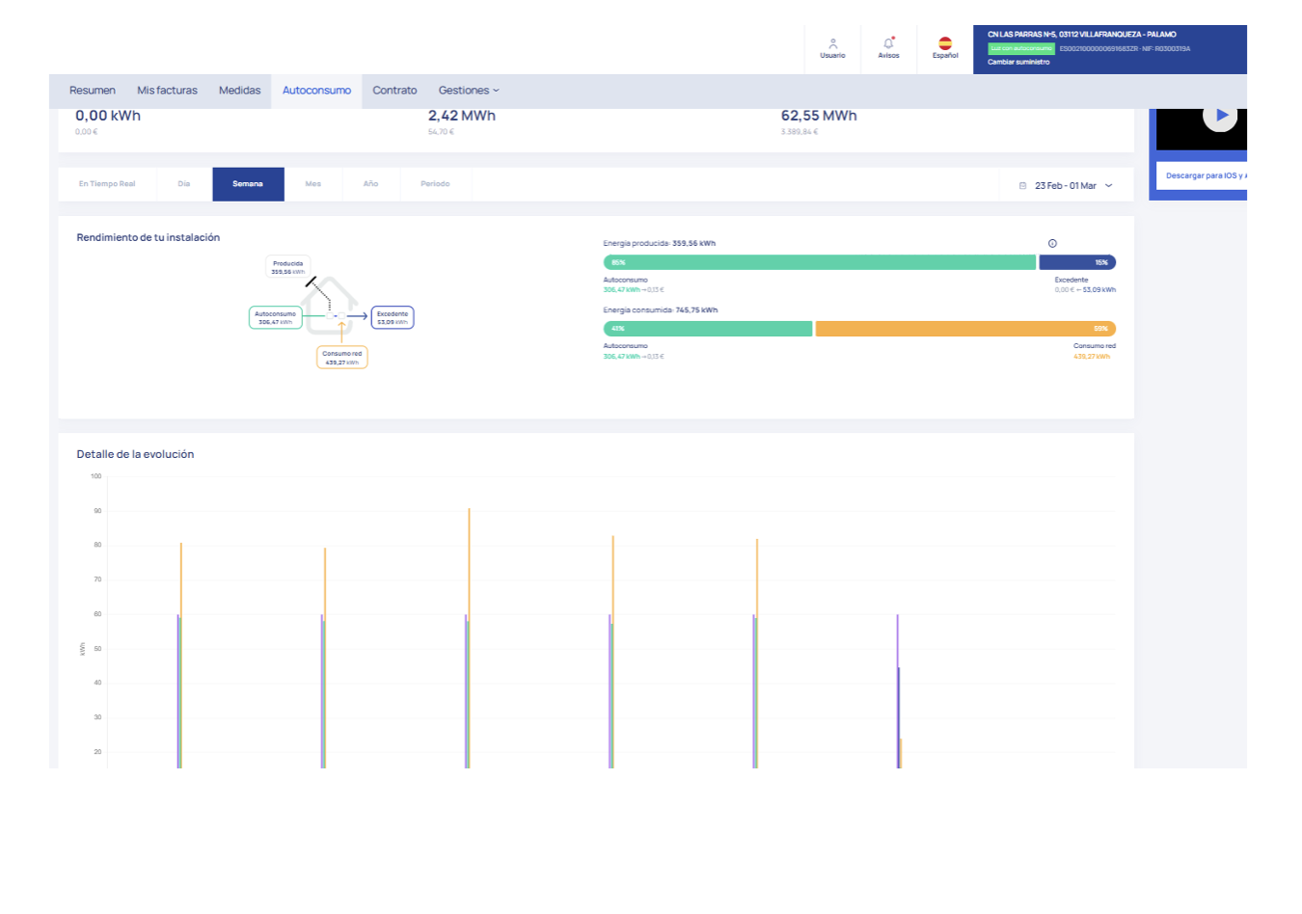Expand the Gestiones dropdown menu
The width and height of the screenshot is (1302, 914).
coord(469,91)
